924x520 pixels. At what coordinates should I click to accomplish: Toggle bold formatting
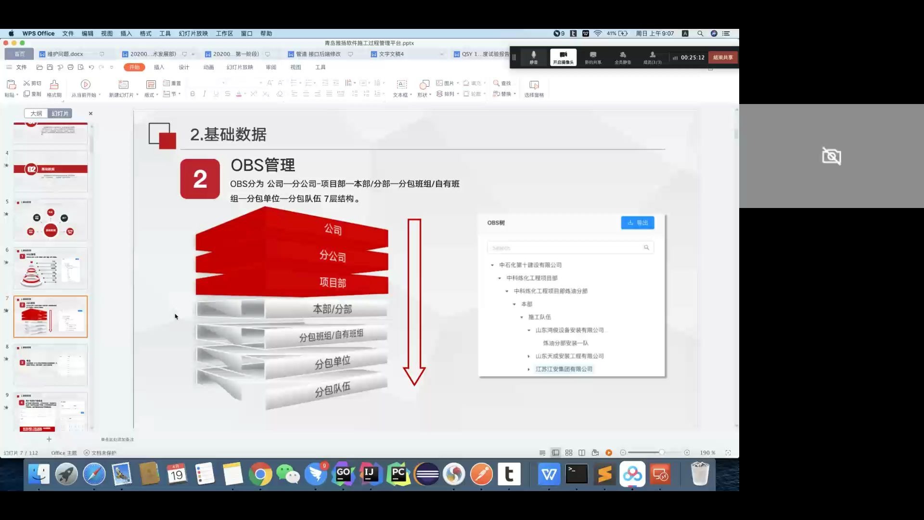tap(192, 94)
